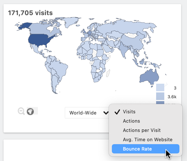This screenshot has height=161, width=187.
Task: Click Canada on the world map
Action: (39, 28)
